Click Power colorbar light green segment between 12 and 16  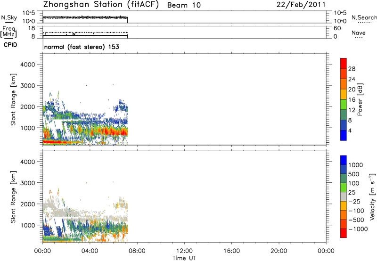pos(344,104)
